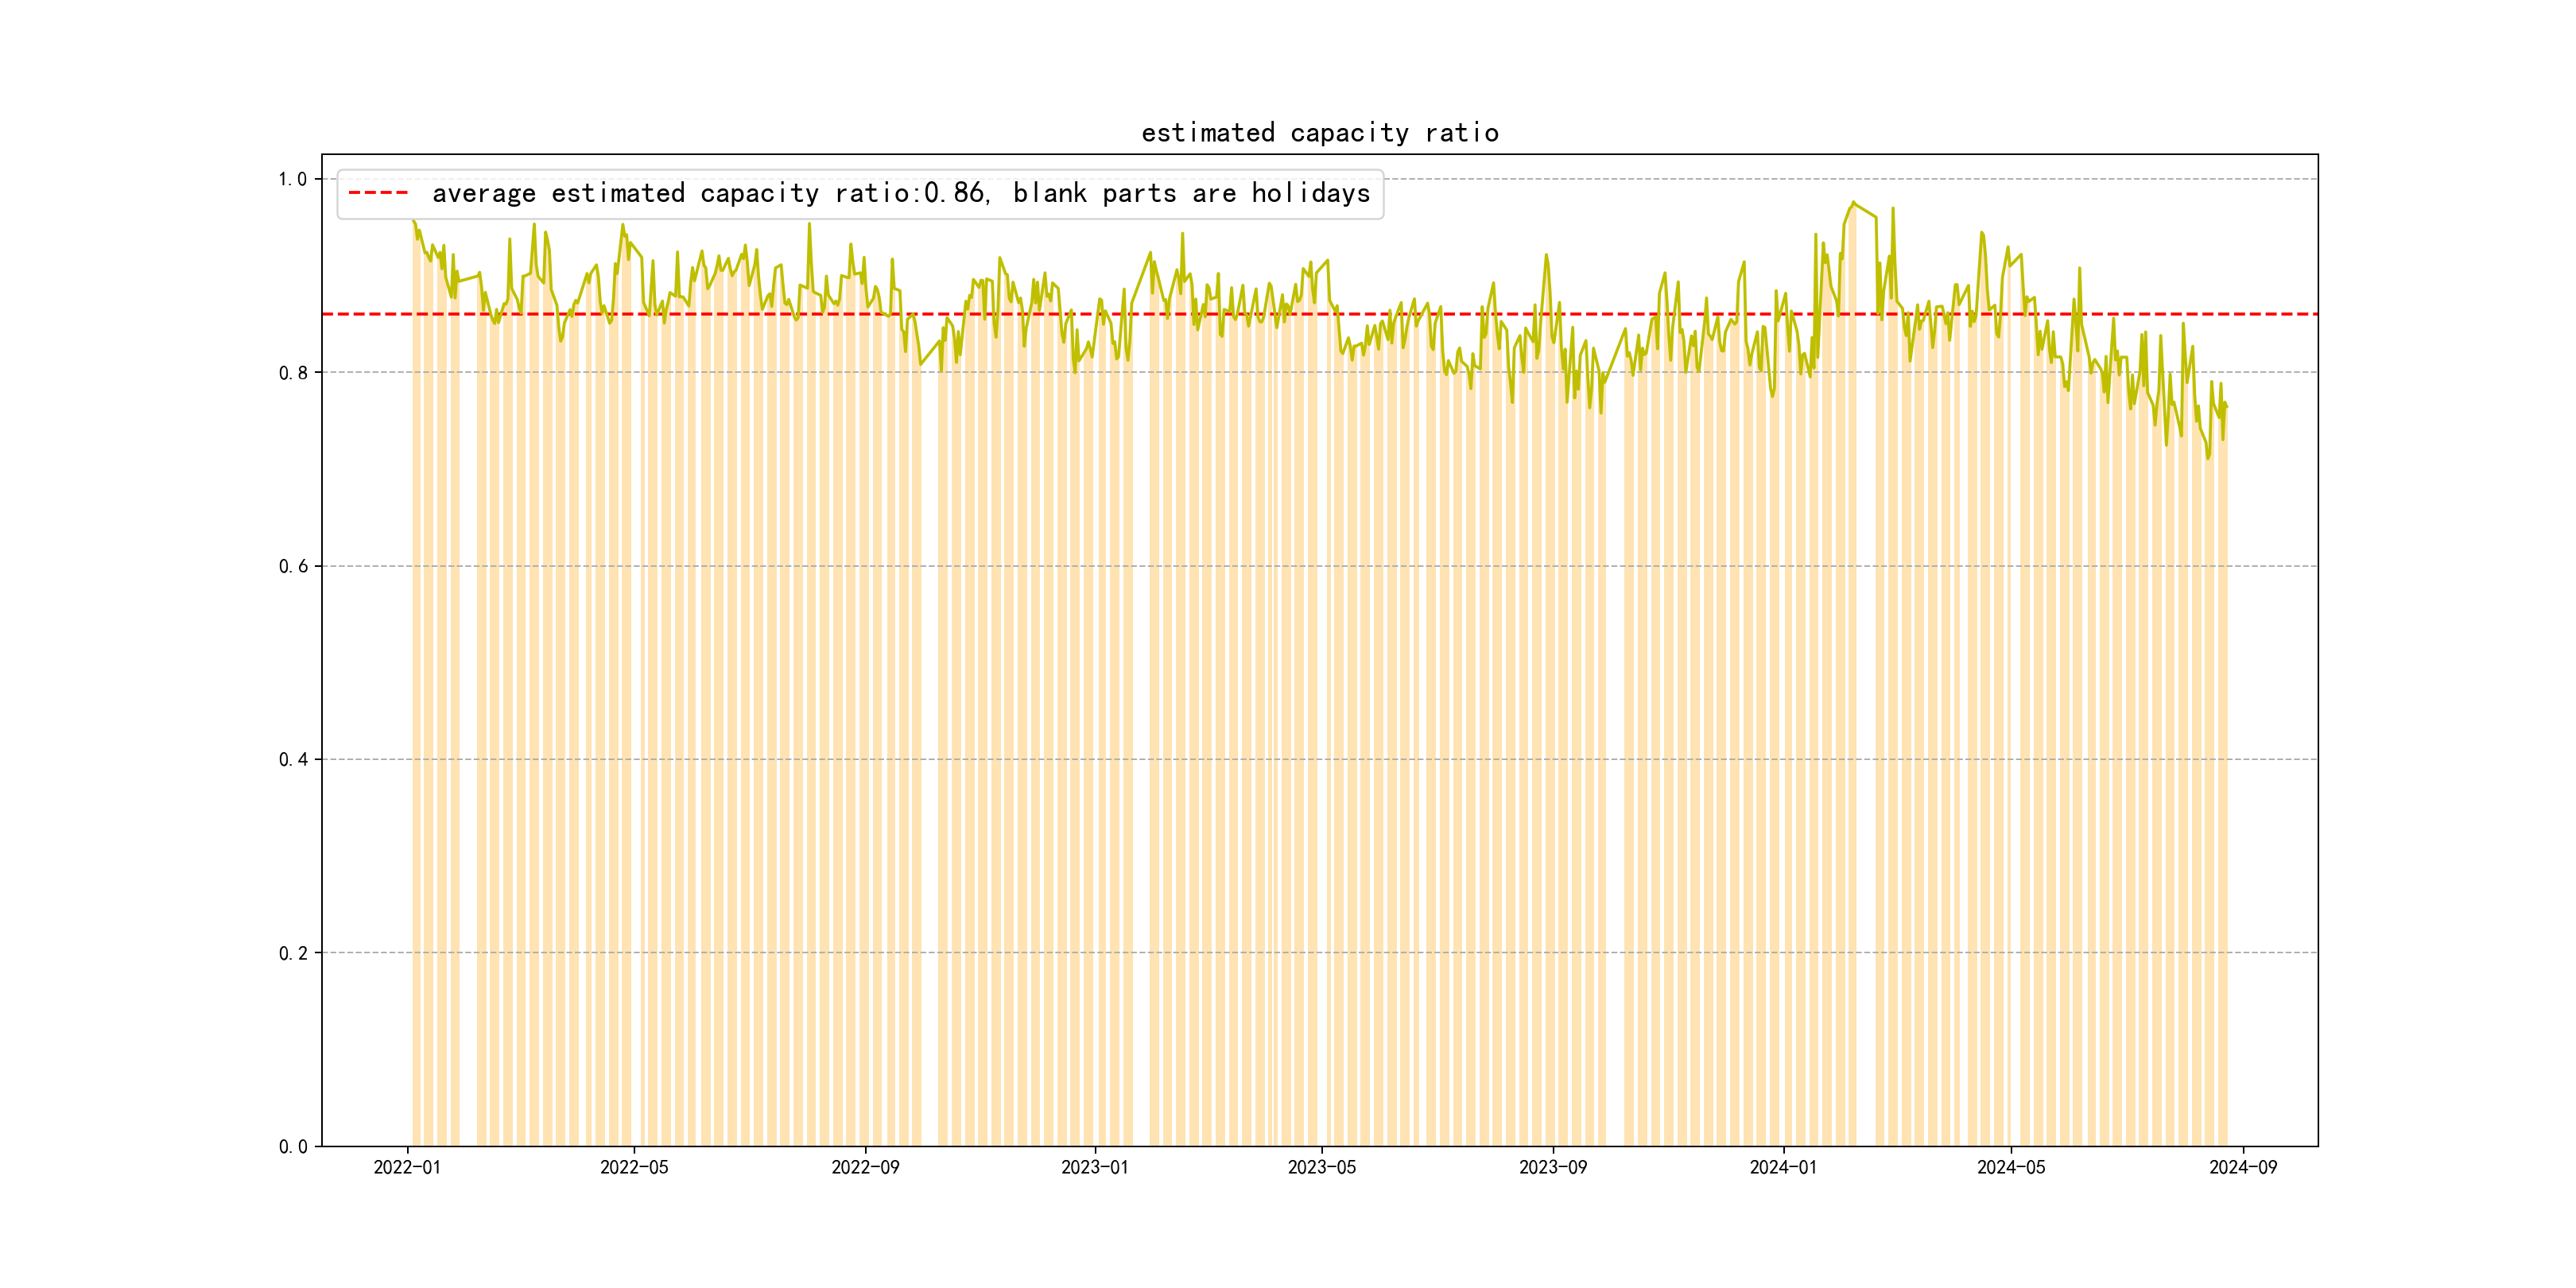Click the 0.2 y-axis tick label
Image resolution: width=2576 pixels, height=1288 pixels.
(292, 953)
